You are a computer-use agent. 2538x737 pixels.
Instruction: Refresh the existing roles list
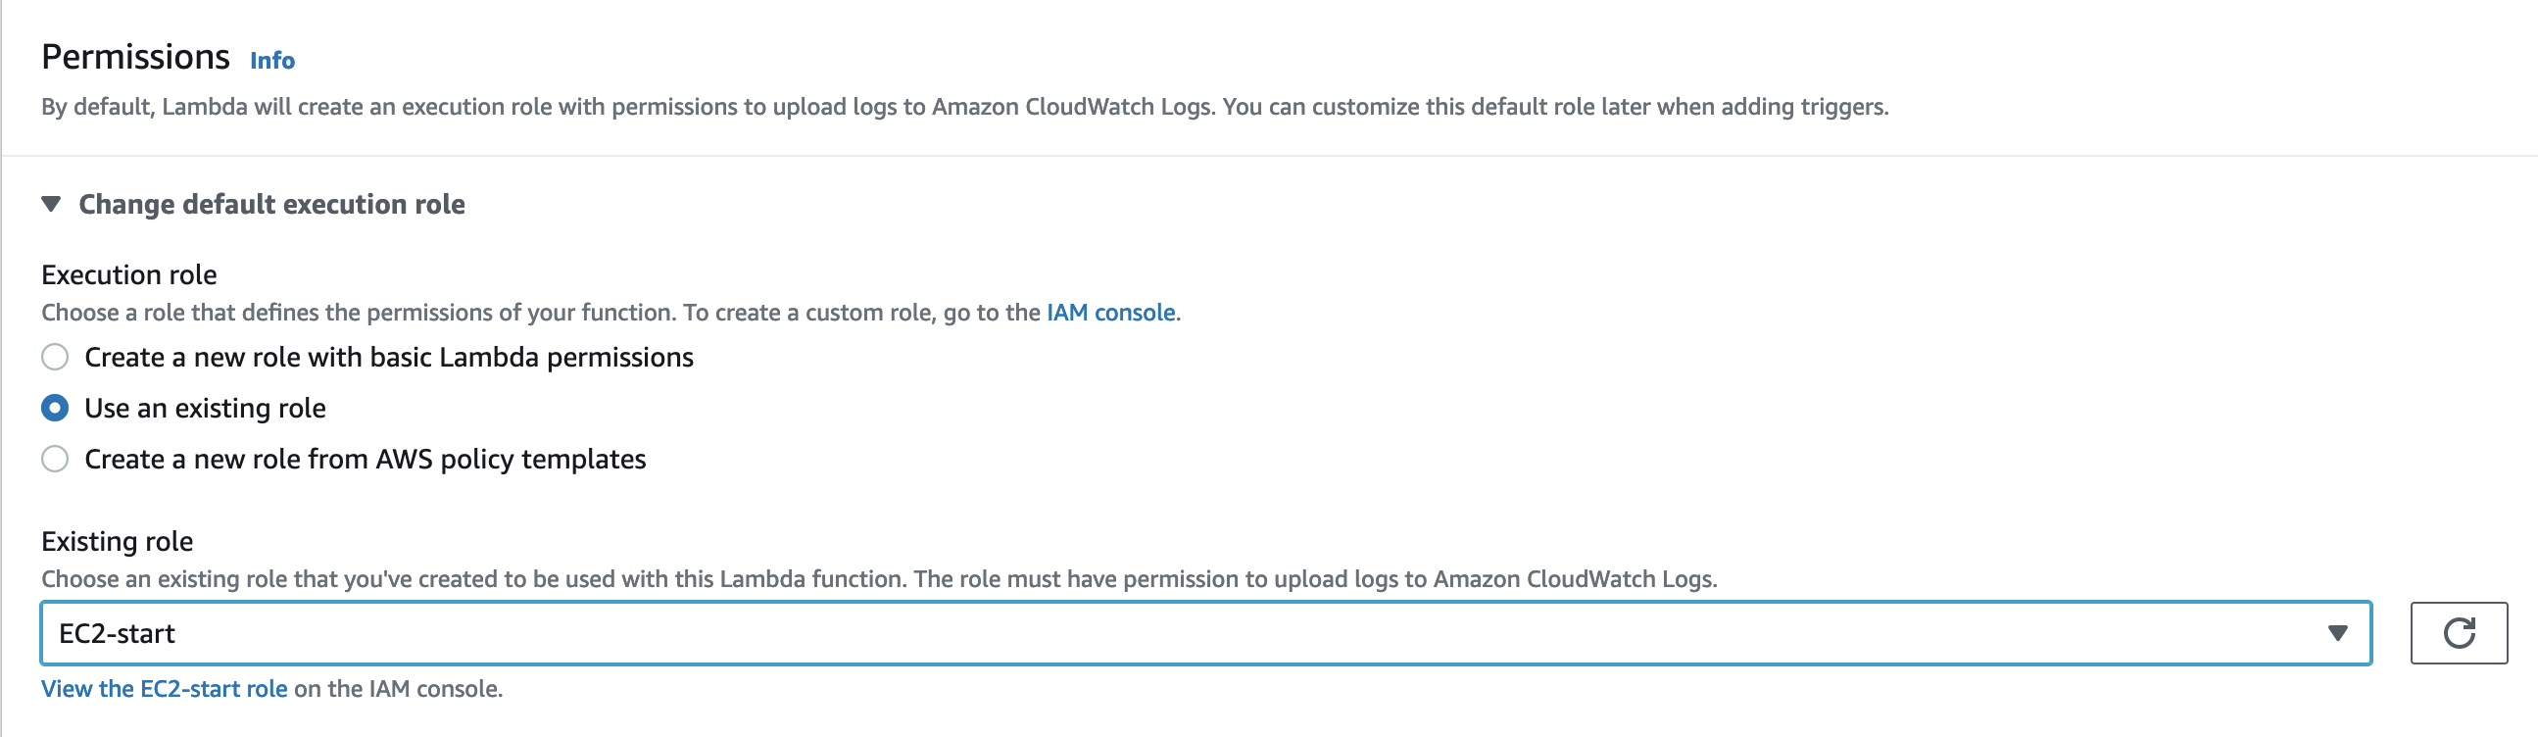(2459, 632)
